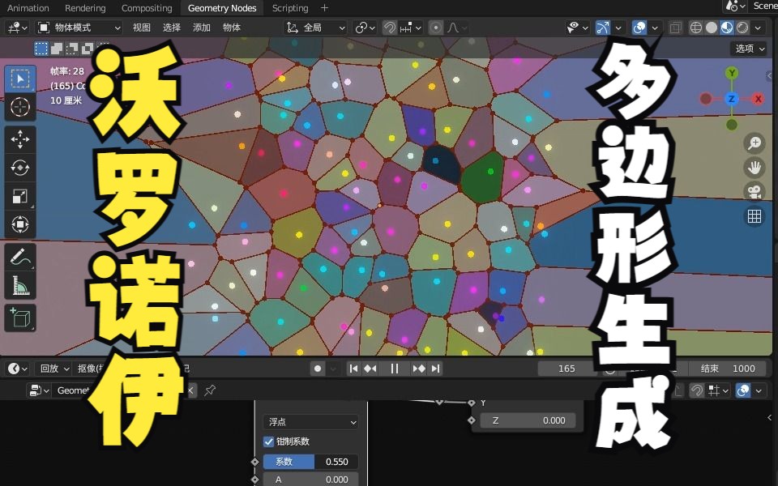Switch to material preview shading
The image size is (778, 486).
pos(727,28)
